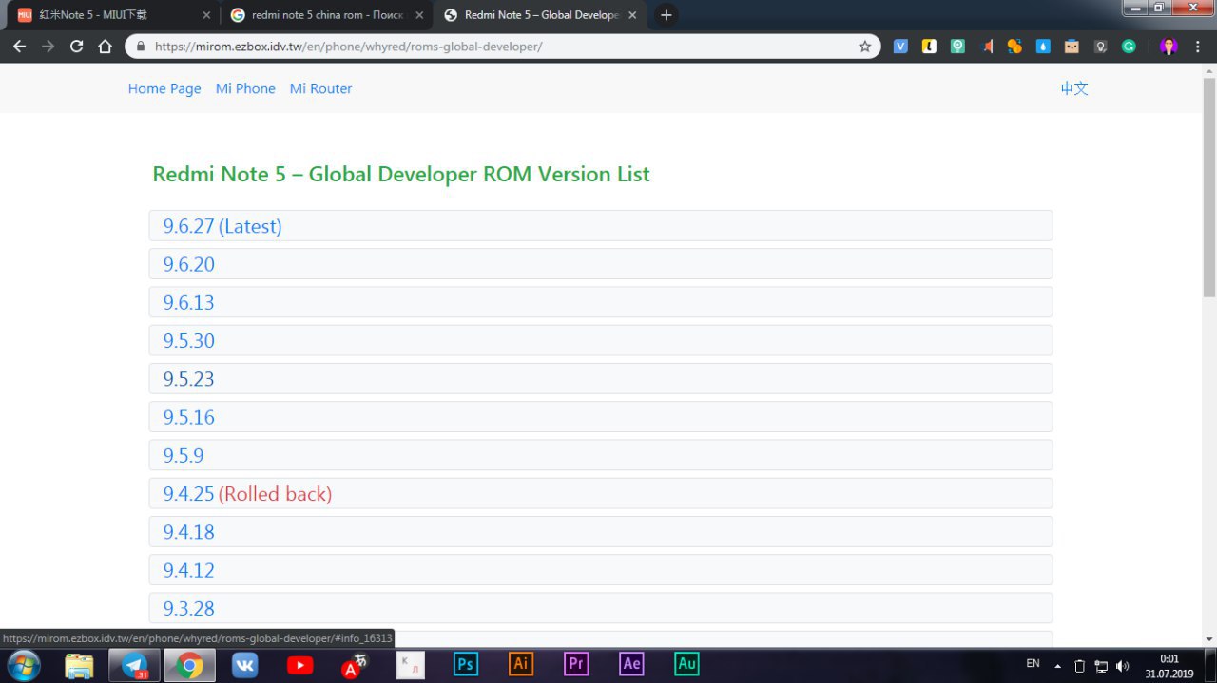The height and width of the screenshot is (683, 1217).
Task: Switch site language to 中文
Action: (1074, 88)
